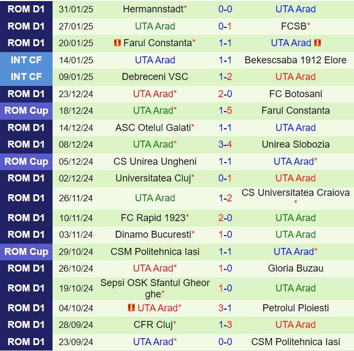Select Dinamo Bucuresti team link
The width and height of the screenshot is (354, 351).
[153, 235]
